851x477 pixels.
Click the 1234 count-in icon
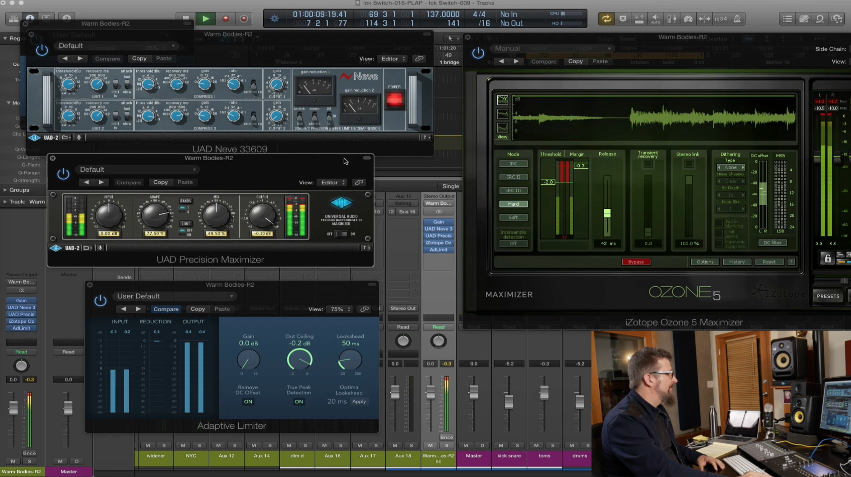click(x=721, y=18)
